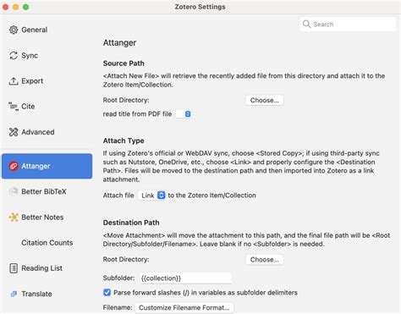Expand the Attach file Link dropdown

click(x=151, y=196)
